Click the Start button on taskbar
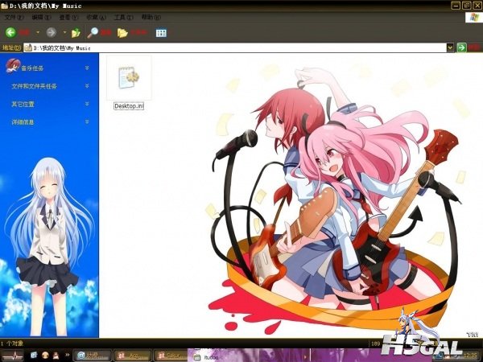Image resolution: width=483 pixels, height=362 pixels. tap(12, 356)
